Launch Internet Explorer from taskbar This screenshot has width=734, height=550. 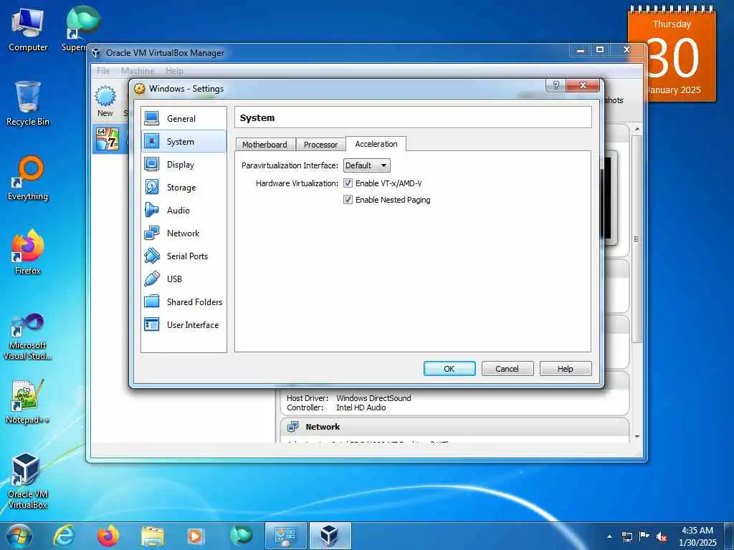pos(64,536)
